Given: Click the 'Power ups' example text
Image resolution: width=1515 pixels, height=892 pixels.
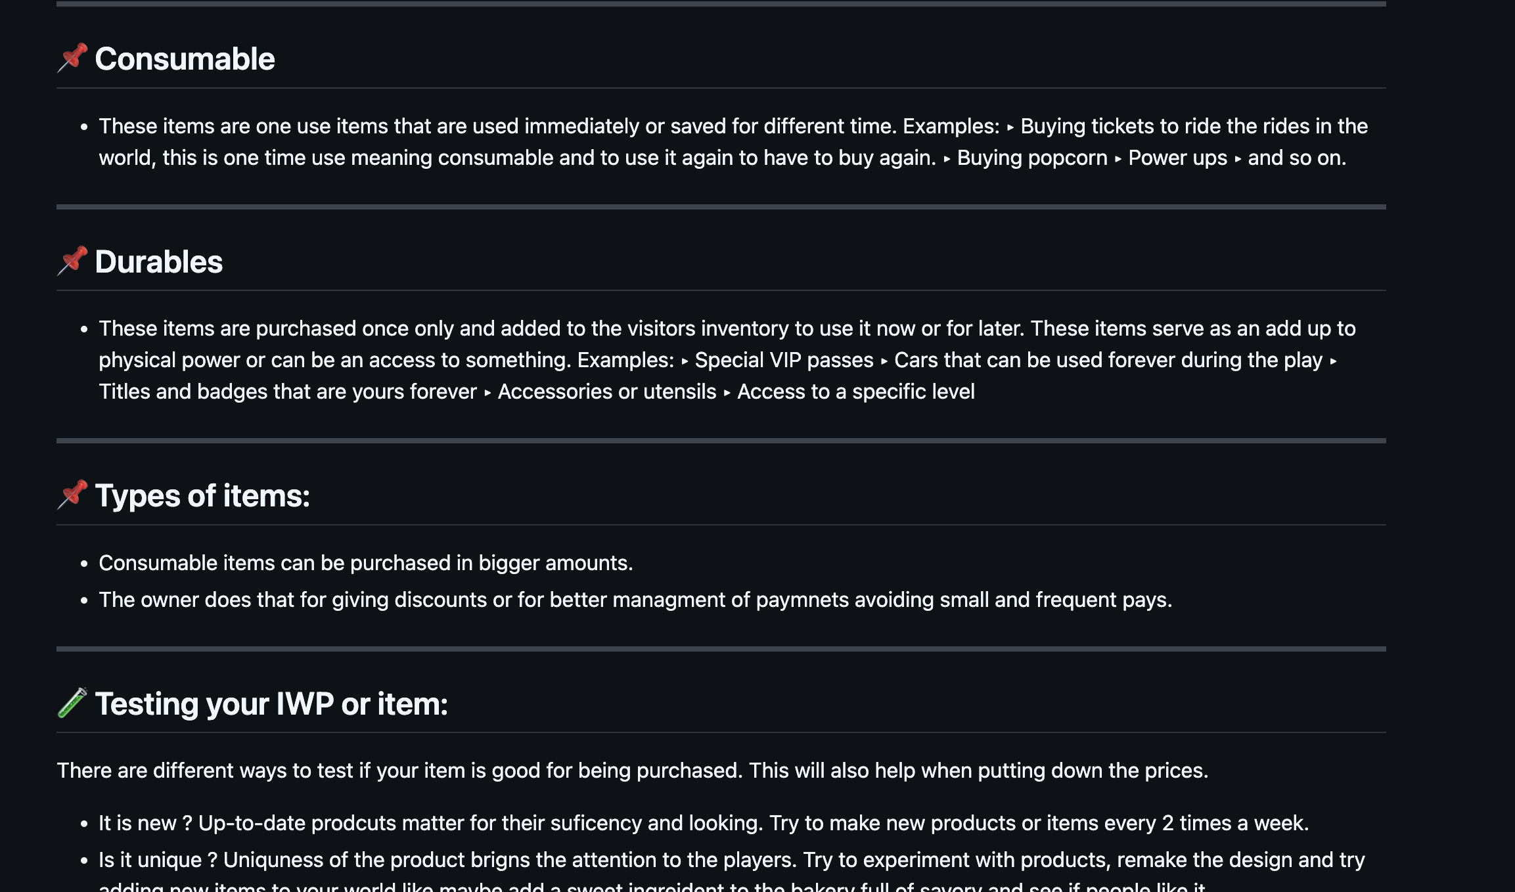Looking at the screenshot, I should 1177,158.
